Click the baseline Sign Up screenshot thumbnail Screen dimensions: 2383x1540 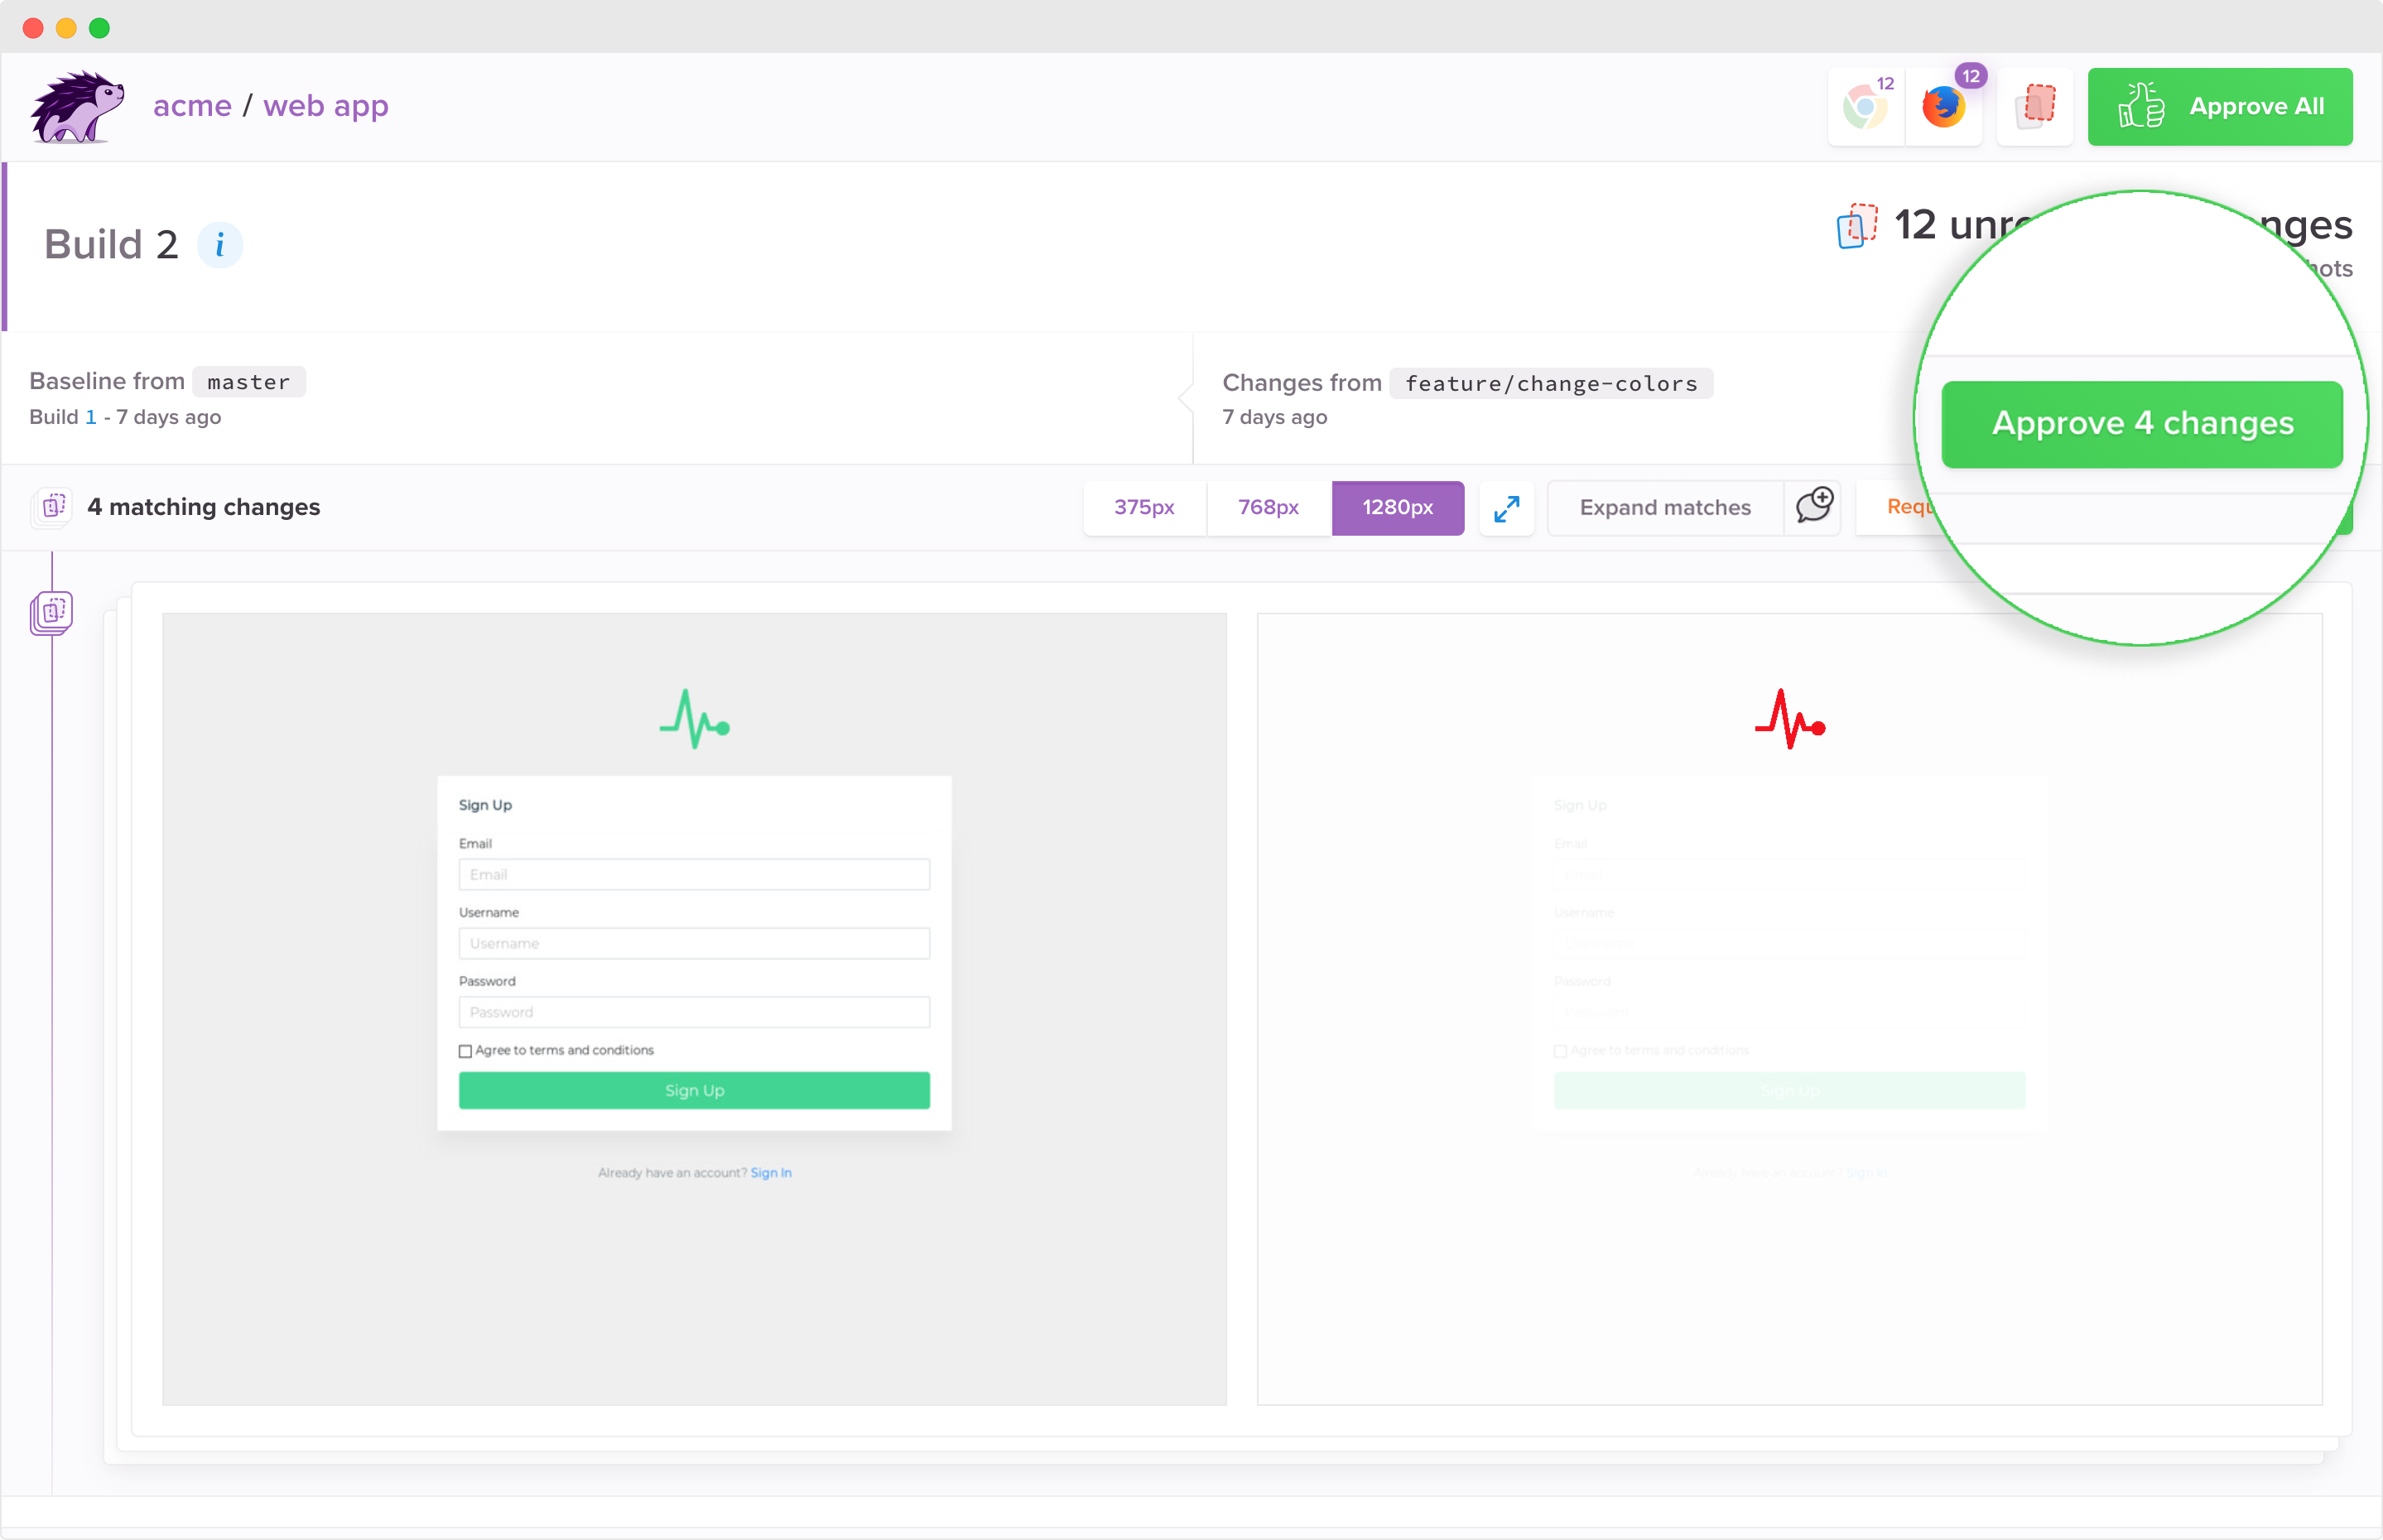click(x=694, y=1008)
